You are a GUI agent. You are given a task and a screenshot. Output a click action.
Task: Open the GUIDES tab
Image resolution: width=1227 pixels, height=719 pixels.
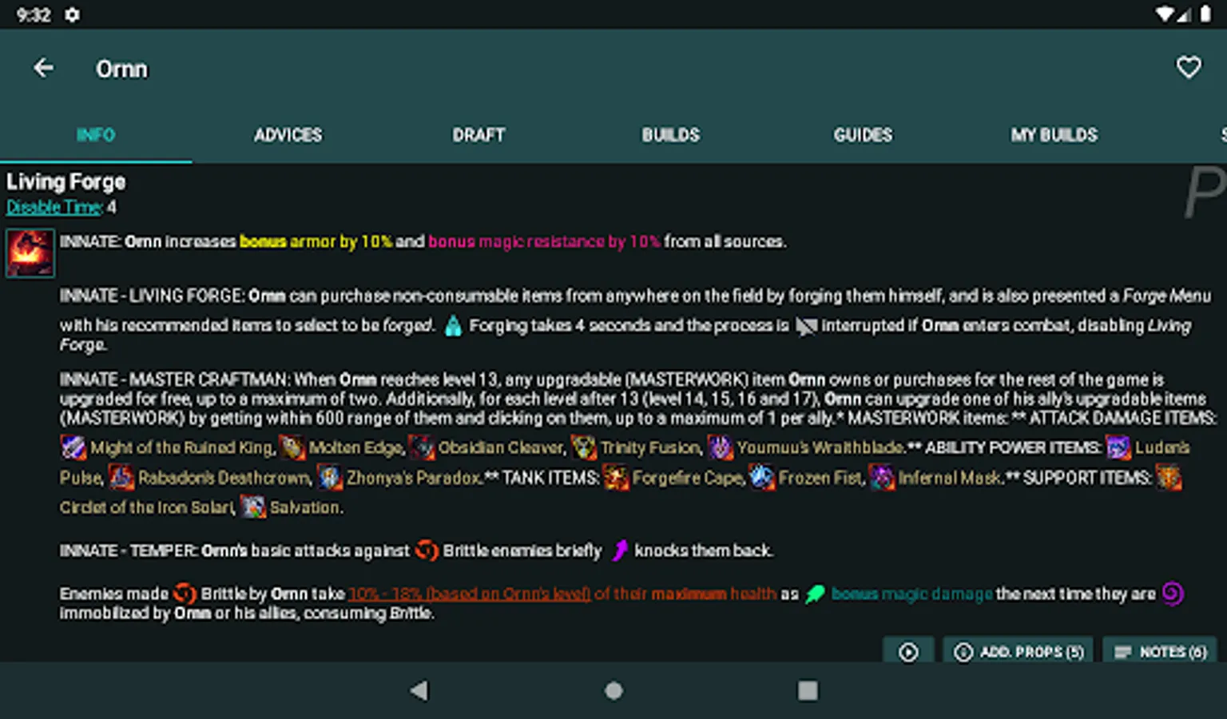click(863, 135)
